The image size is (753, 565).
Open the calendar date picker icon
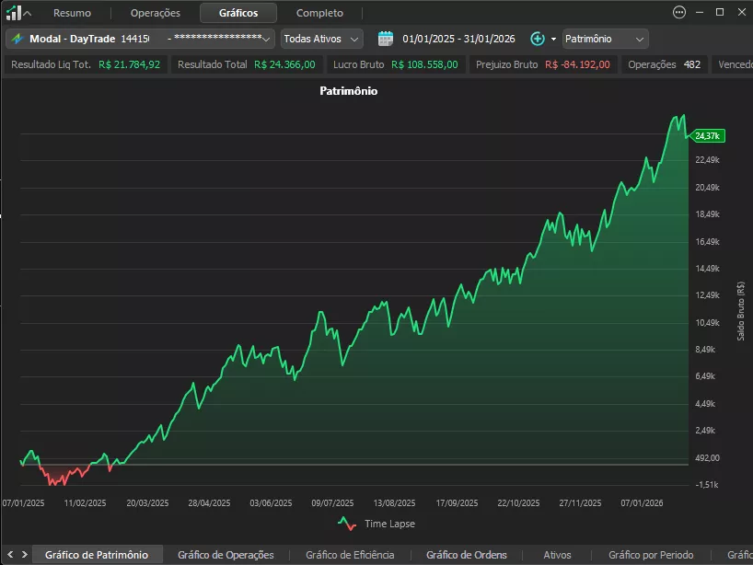(x=385, y=39)
